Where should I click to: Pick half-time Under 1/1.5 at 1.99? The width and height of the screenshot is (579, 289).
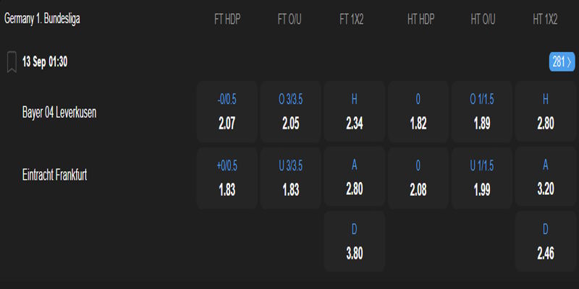pyautogui.click(x=482, y=178)
